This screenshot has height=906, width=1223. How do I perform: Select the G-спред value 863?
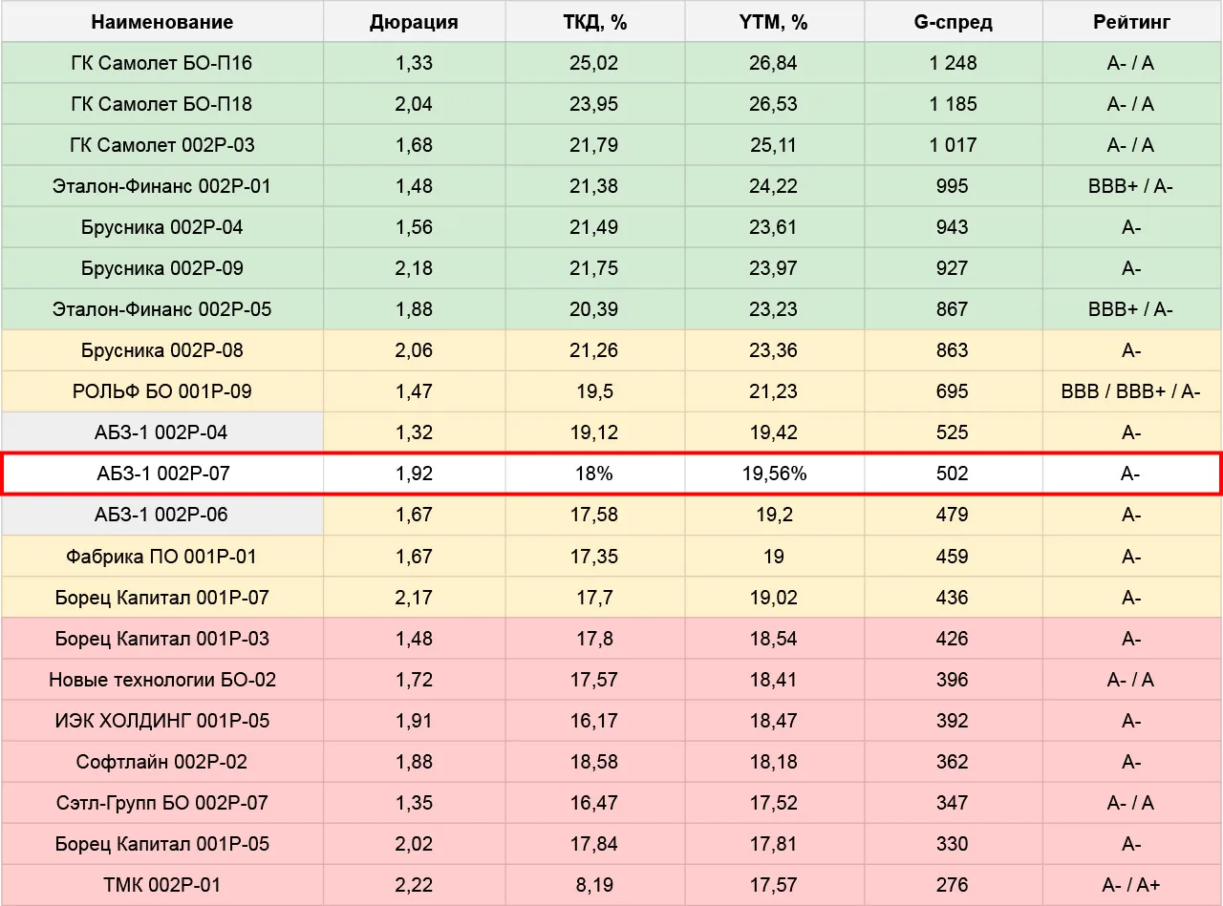[x=954, y=350]
